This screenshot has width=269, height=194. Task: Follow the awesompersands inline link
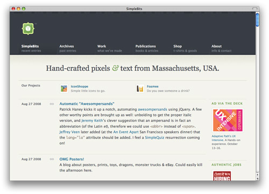pyautogui.click(x=152, y=109)
